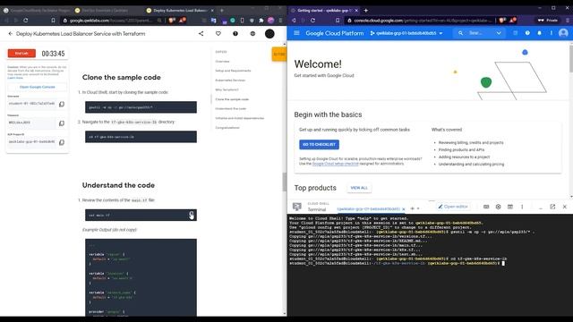573x322 pixels.
Task: Switch to first Qwiklabs browser tab
Action: click(37, 10)
